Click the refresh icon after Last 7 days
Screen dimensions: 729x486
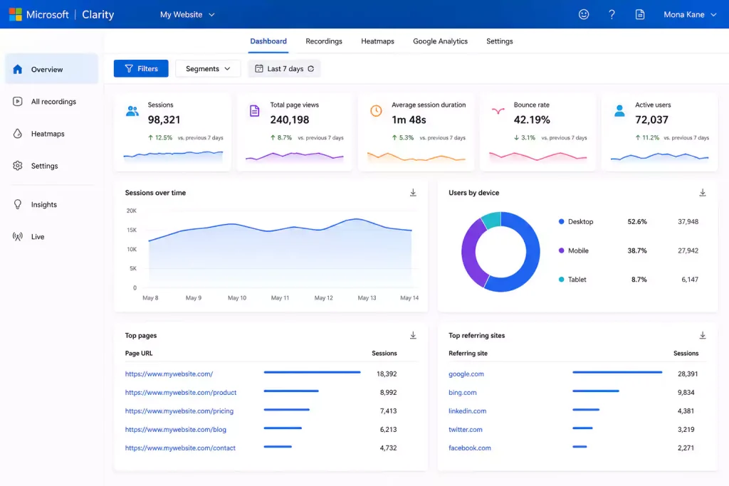click(311, 69)
